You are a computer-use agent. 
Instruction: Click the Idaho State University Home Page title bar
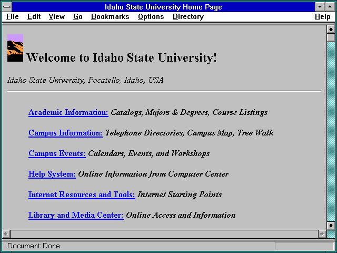coord(163,7)
